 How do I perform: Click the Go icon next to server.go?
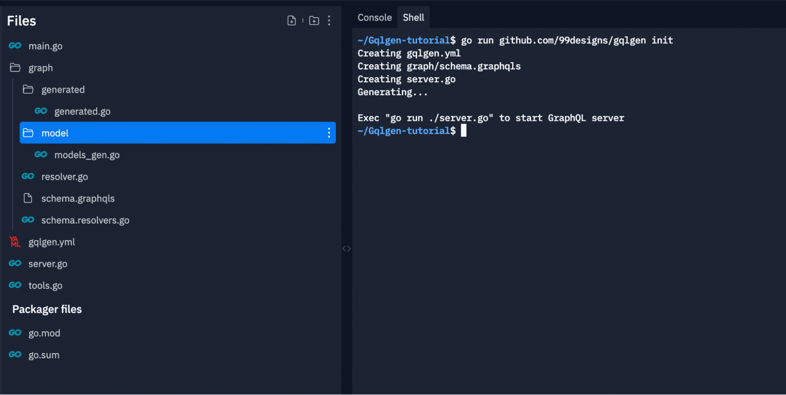15,264
